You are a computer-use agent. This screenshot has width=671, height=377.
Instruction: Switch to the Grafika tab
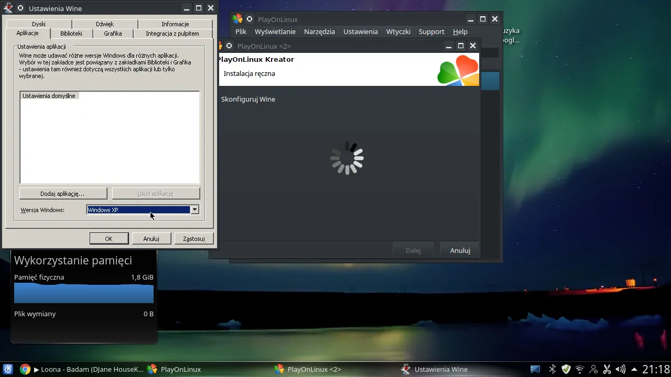[113, 34]
